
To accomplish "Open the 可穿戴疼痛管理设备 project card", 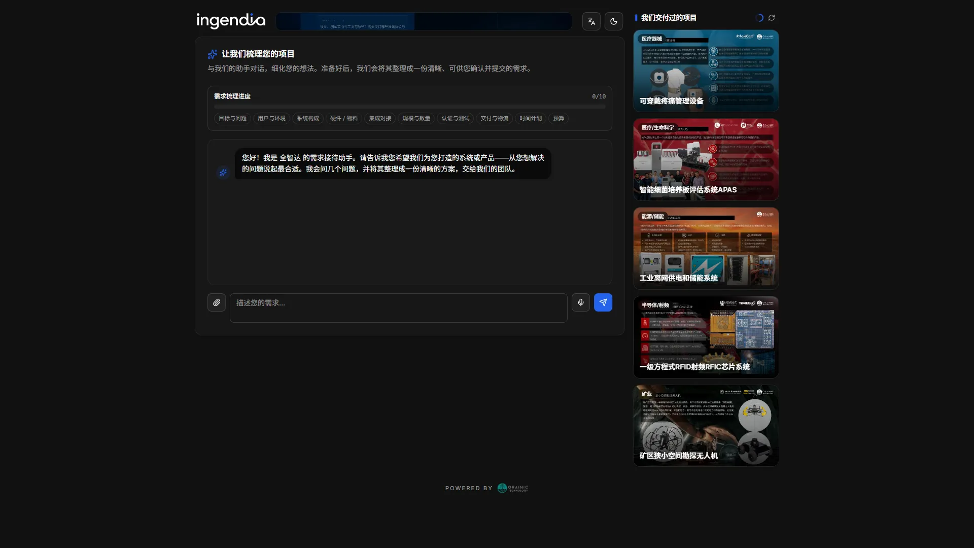I will coord(706,71).
